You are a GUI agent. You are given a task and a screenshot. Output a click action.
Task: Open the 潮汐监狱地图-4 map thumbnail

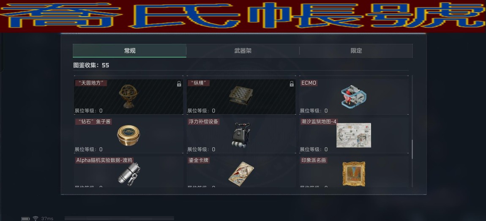coord(354,135)
